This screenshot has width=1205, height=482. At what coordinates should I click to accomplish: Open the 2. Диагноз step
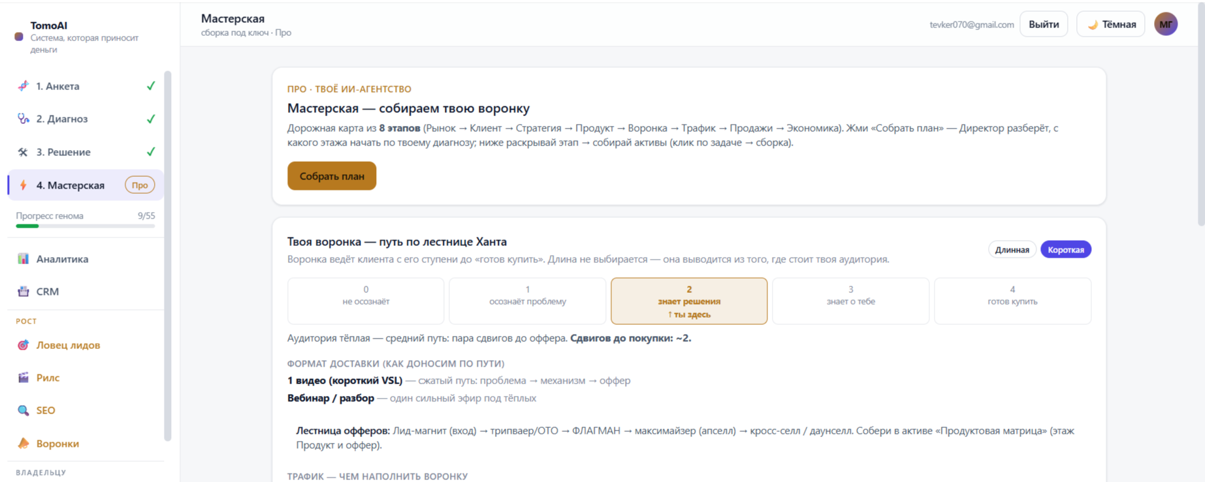[86, 119]
